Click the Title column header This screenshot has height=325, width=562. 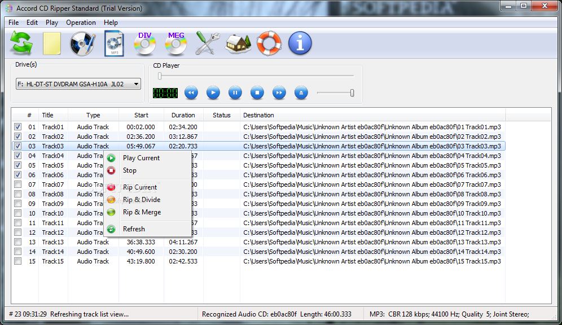click(54, 115)
